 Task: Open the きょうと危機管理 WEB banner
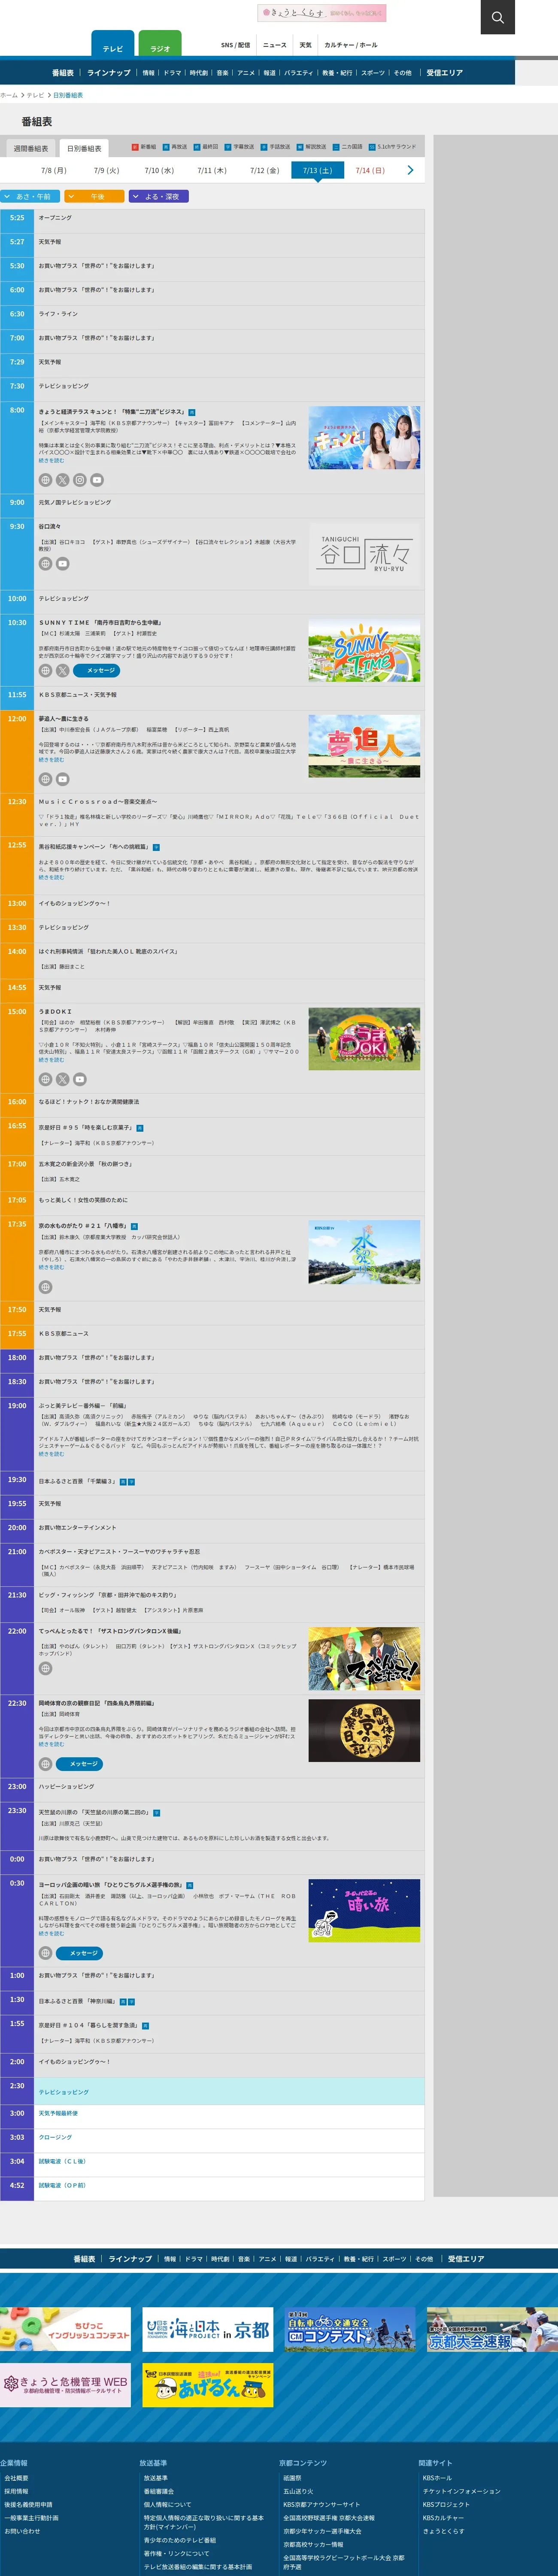[65, 2385]
